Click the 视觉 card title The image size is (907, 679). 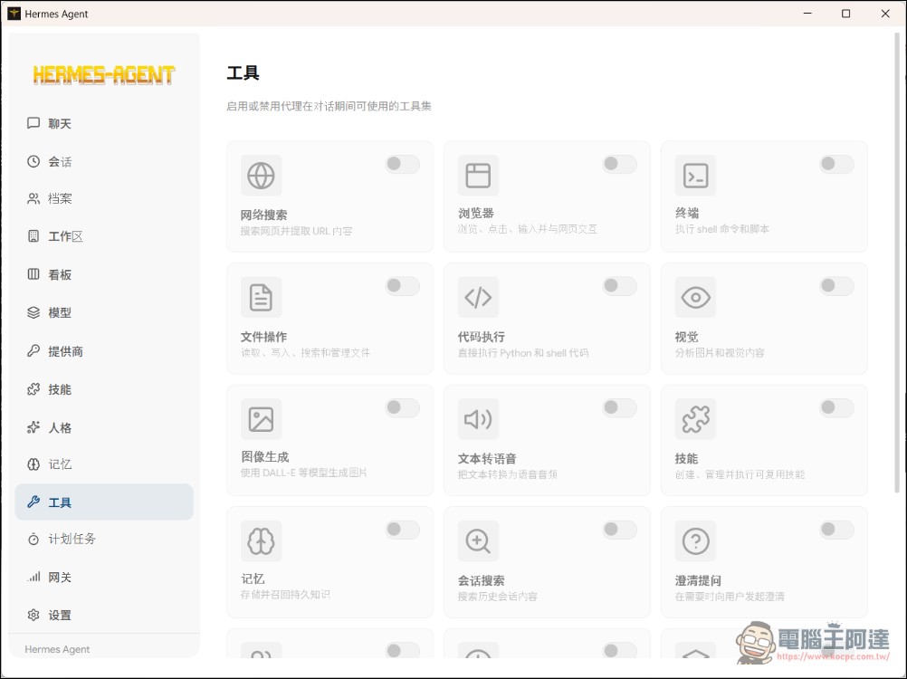(687, 337)
